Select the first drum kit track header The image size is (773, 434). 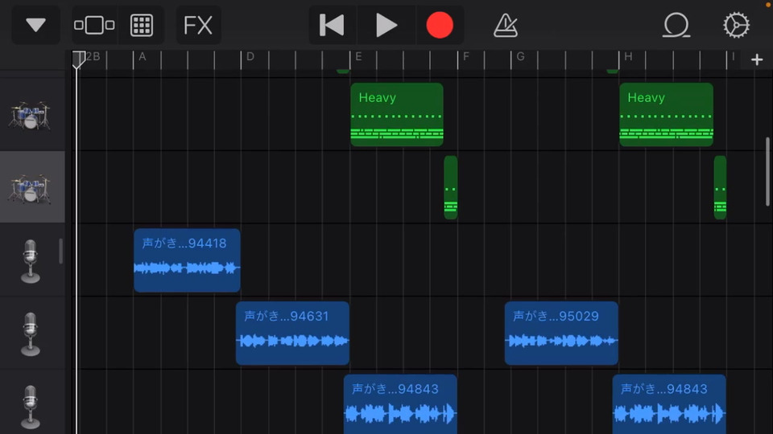click(x=32, y=114)
